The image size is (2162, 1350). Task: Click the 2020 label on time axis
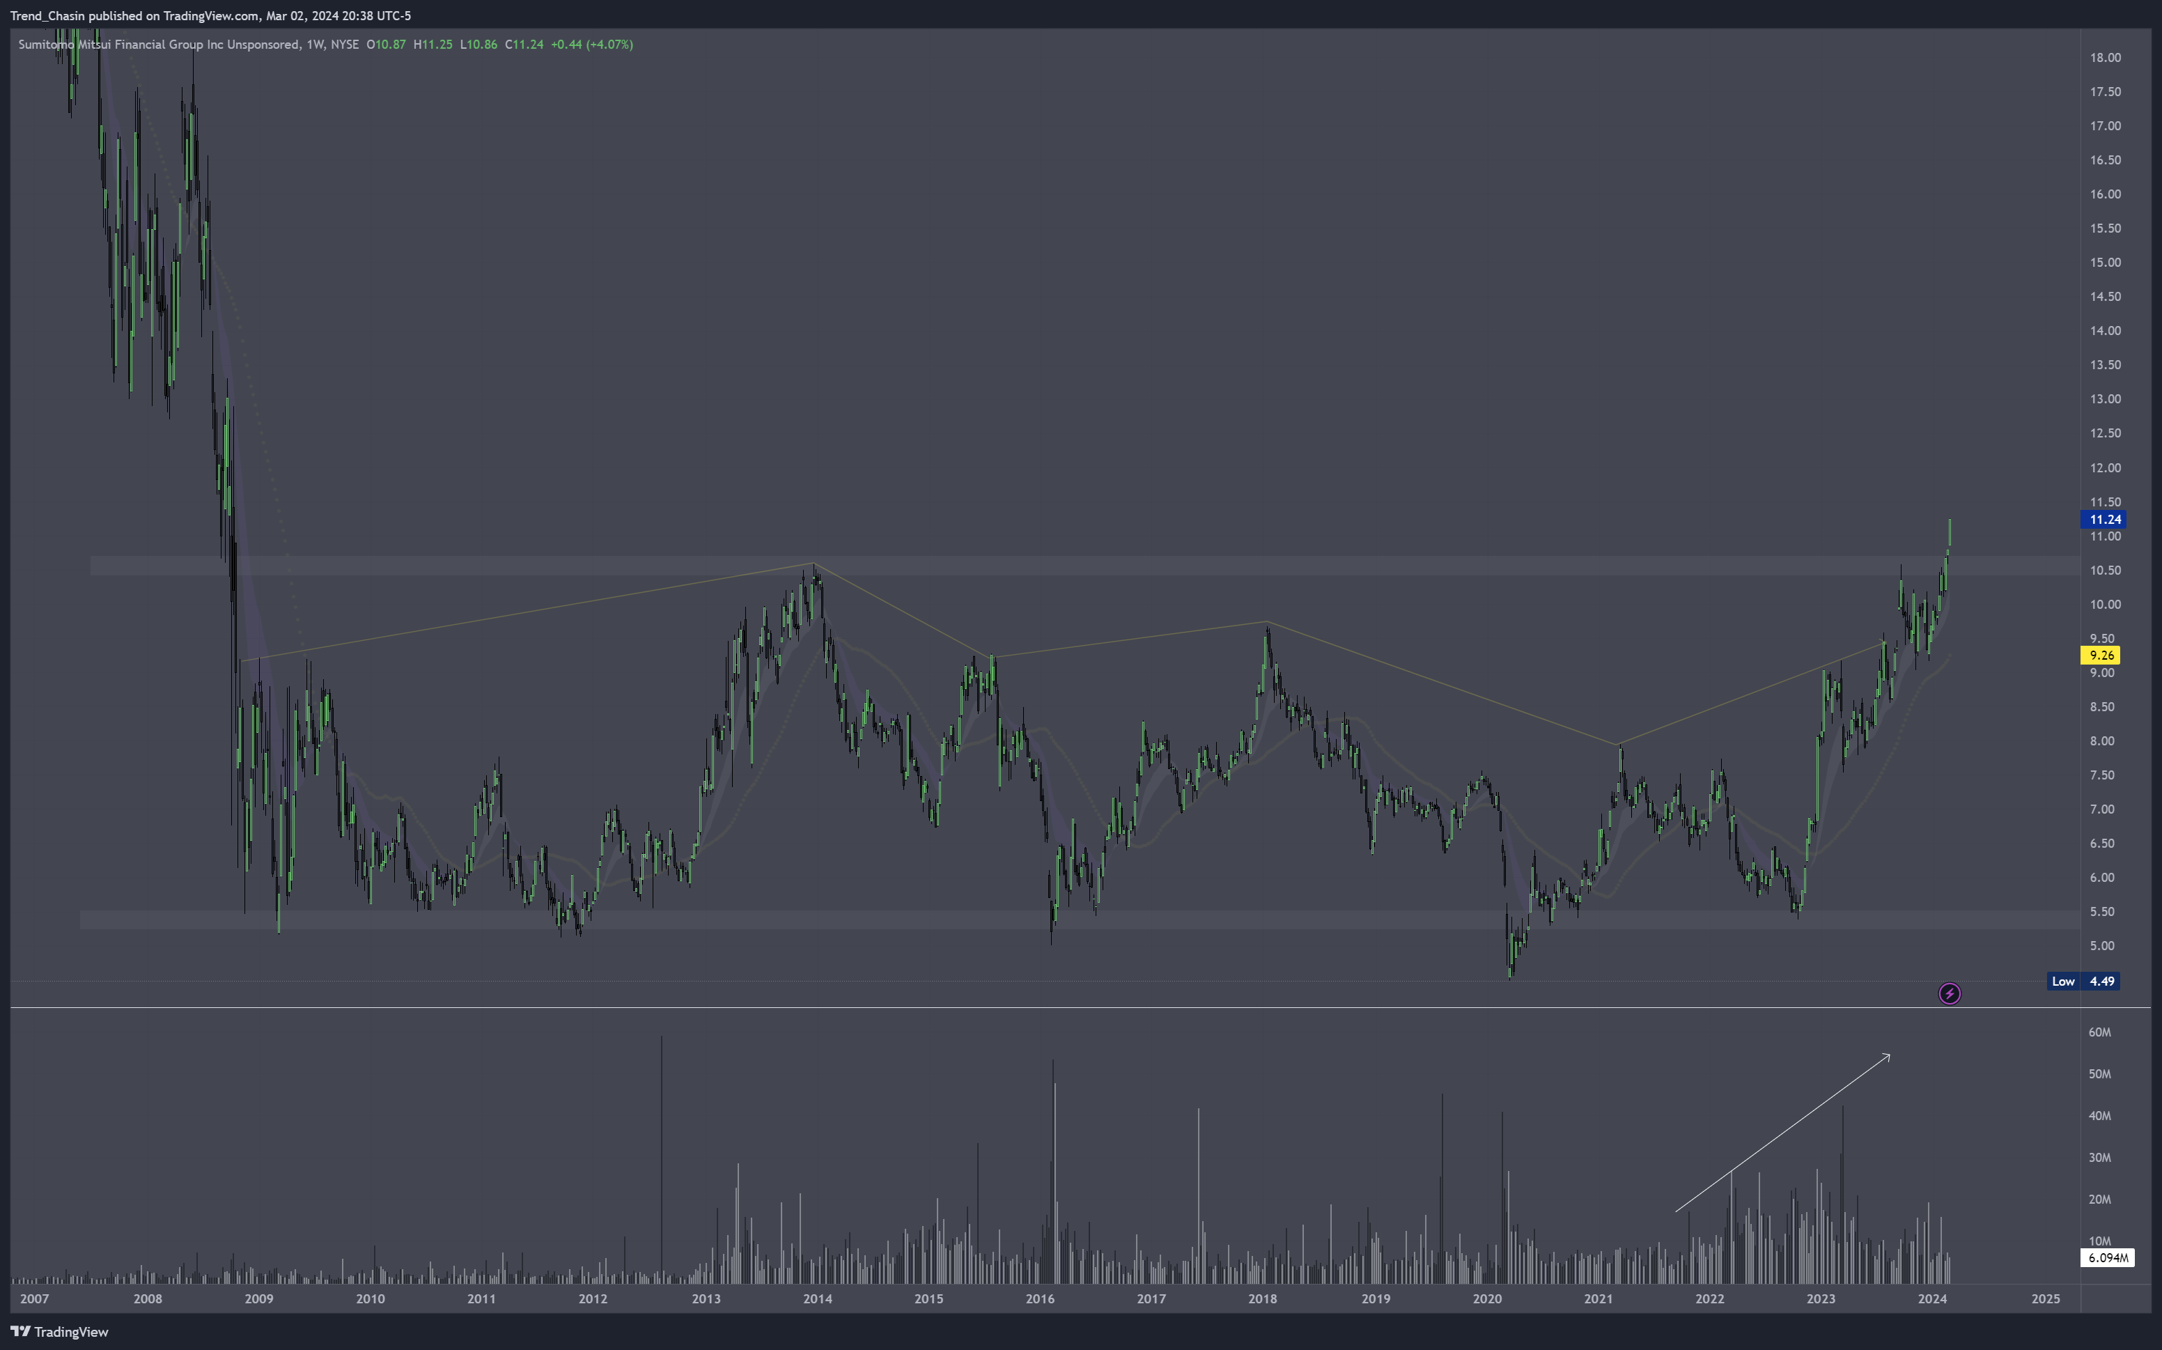tap(1487, 1299)
